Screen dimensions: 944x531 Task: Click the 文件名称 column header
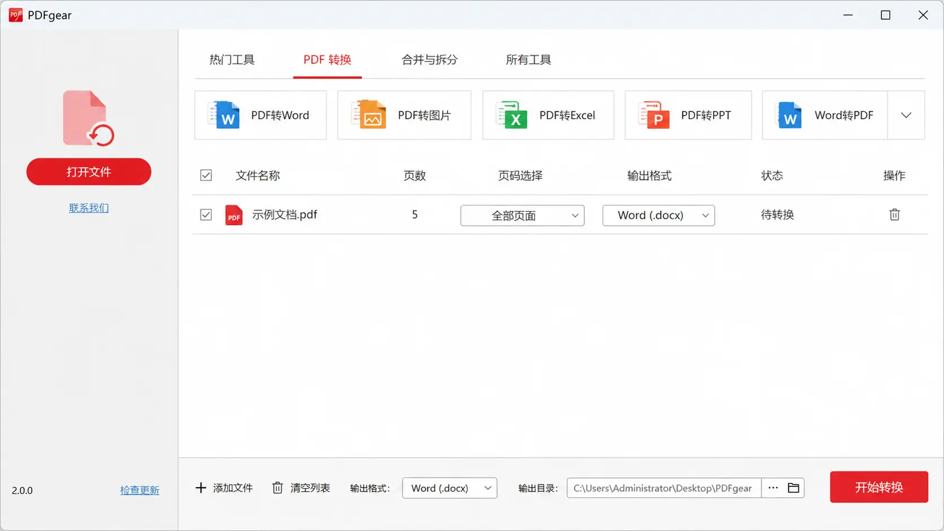(257, 175)
